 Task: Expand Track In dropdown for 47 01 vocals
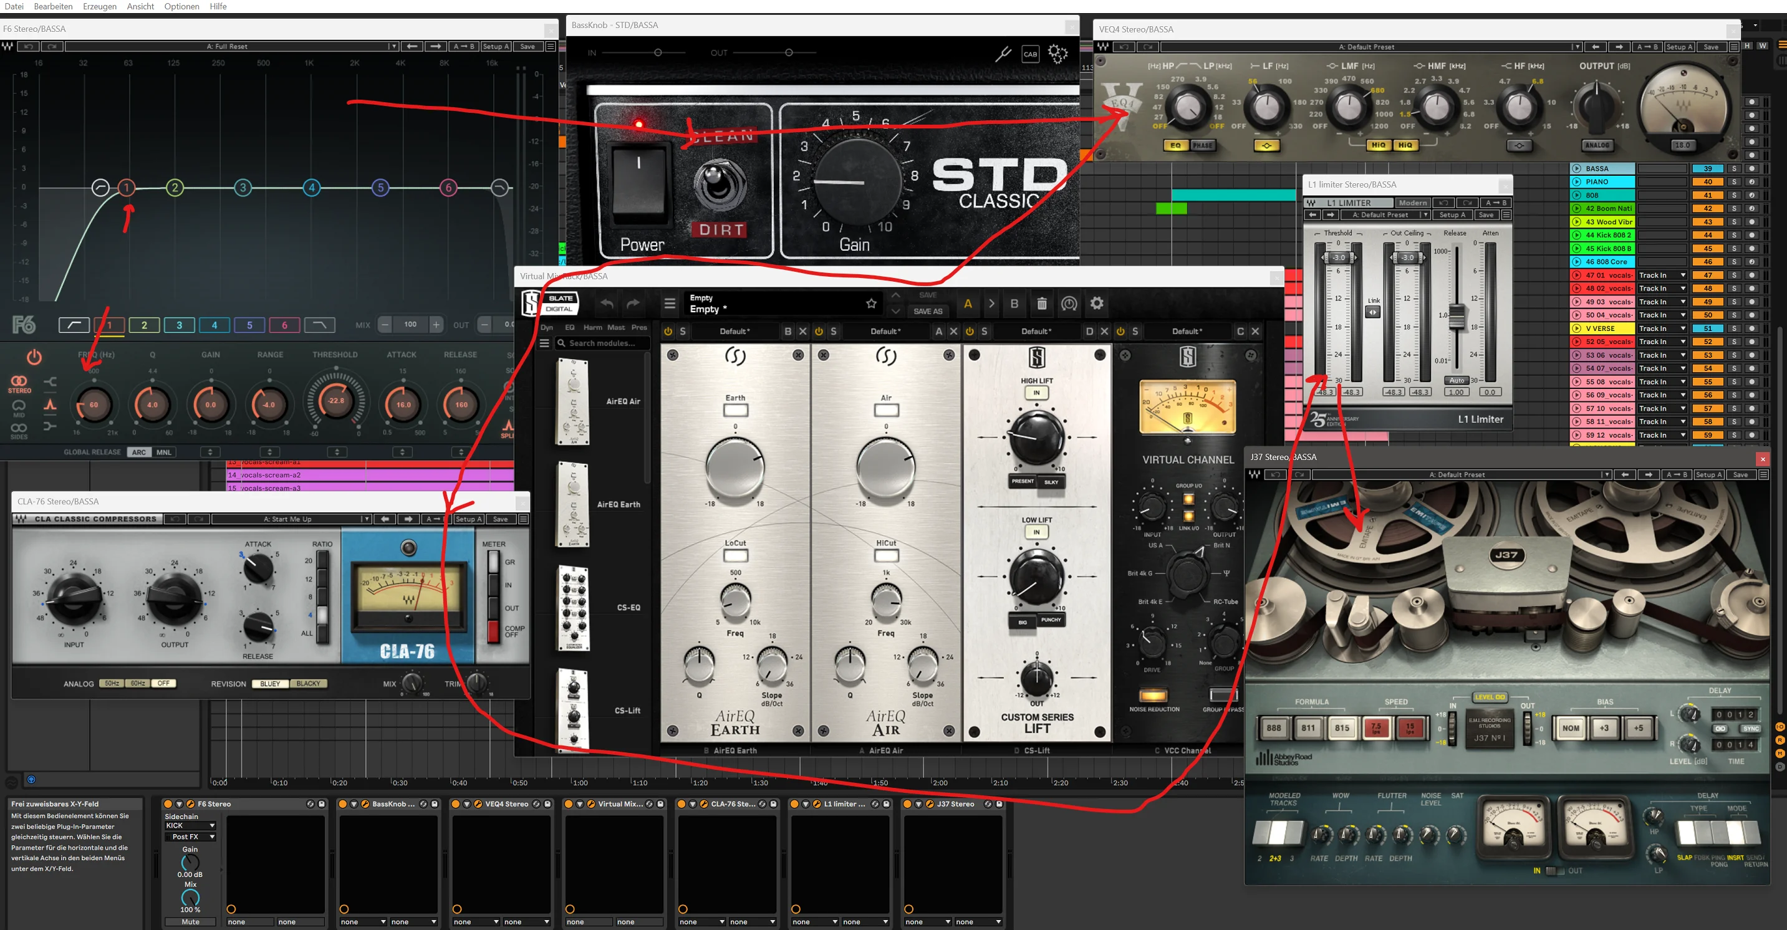[1662, 276]
